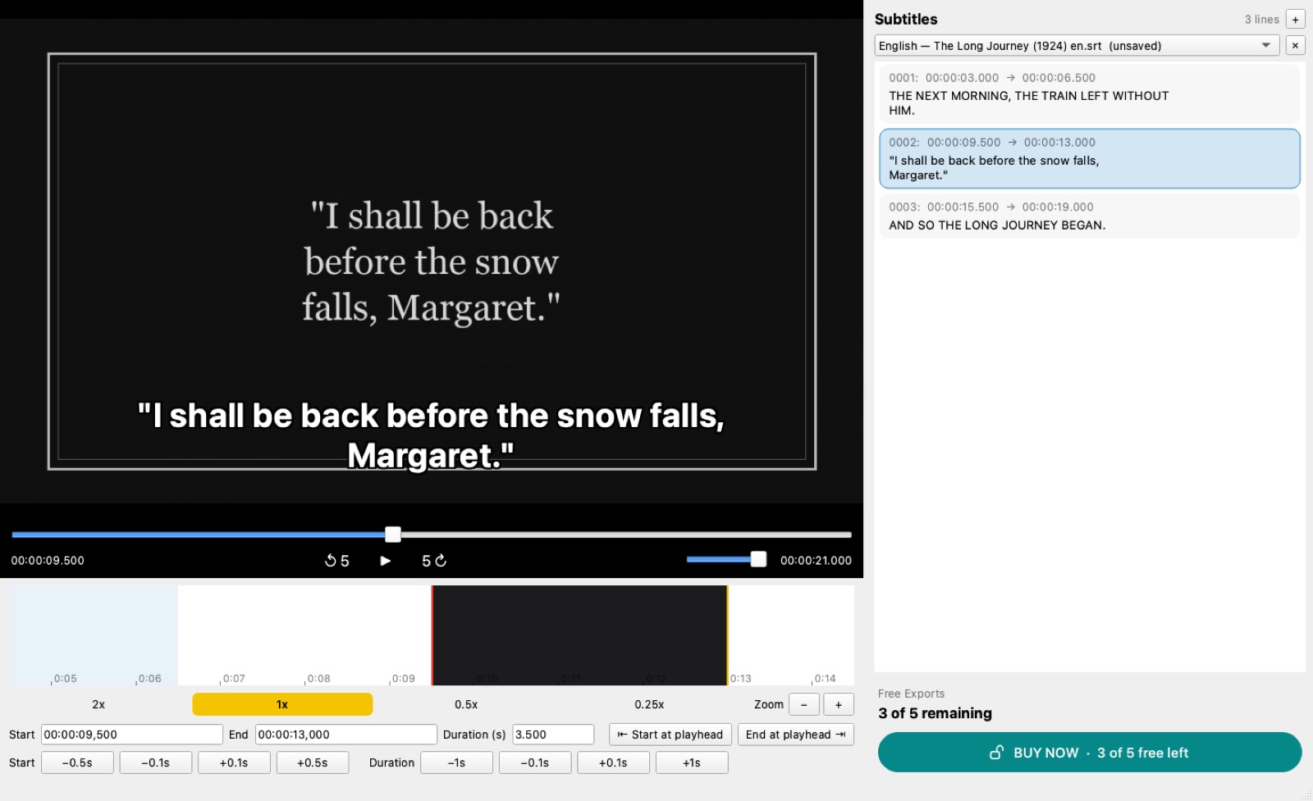Click the yellow end edge of timeline block
This screenshot has height=801, width=1313.
tap(727, 635)
